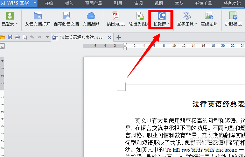The height and width of the screenshot is (157, 245).
Task: Click the tab stop selector at ruler corner
Action: pos(2,46)
